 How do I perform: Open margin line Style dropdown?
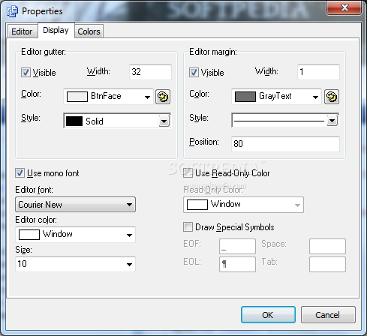(x=285, y=121)
